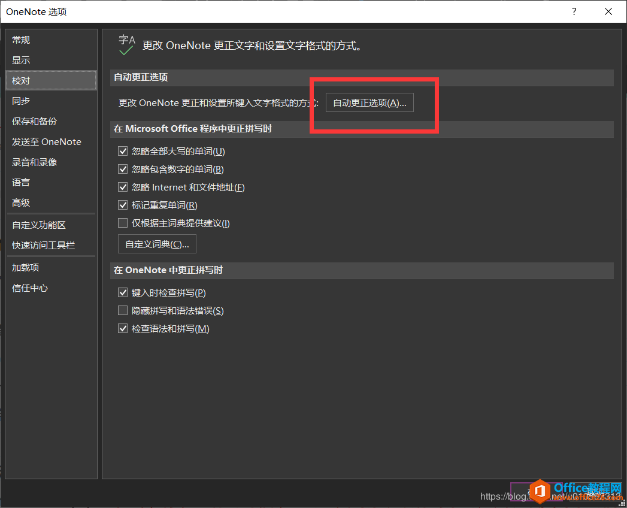Open the 常规 options category
This screenshot has height=508, width=627.
(51, 40)
